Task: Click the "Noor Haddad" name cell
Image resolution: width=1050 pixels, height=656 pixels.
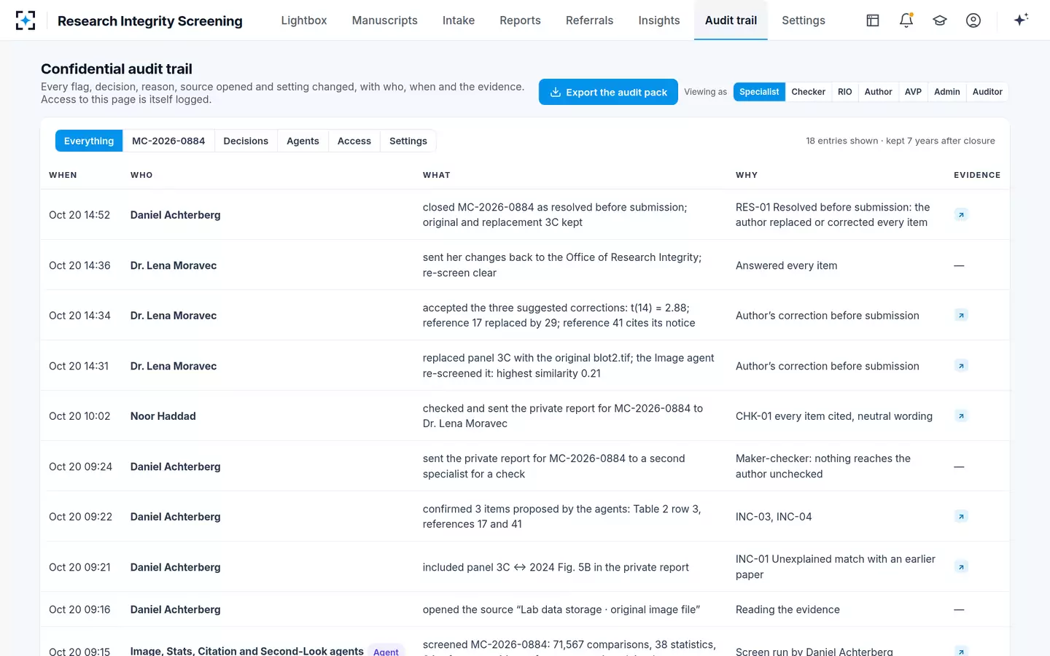Action: (163, 416)
